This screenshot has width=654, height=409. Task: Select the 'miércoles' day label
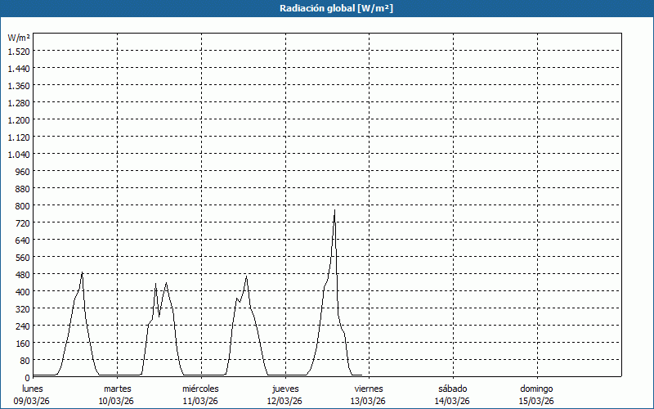click(x=200, y=389)
